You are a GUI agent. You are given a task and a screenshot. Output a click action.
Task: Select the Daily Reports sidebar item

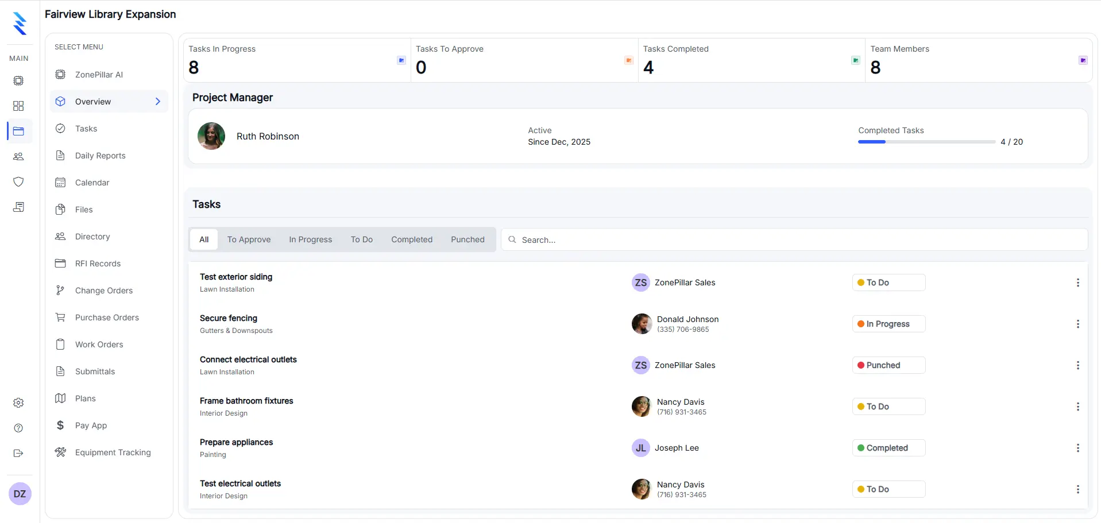click(x=100, y=156)
